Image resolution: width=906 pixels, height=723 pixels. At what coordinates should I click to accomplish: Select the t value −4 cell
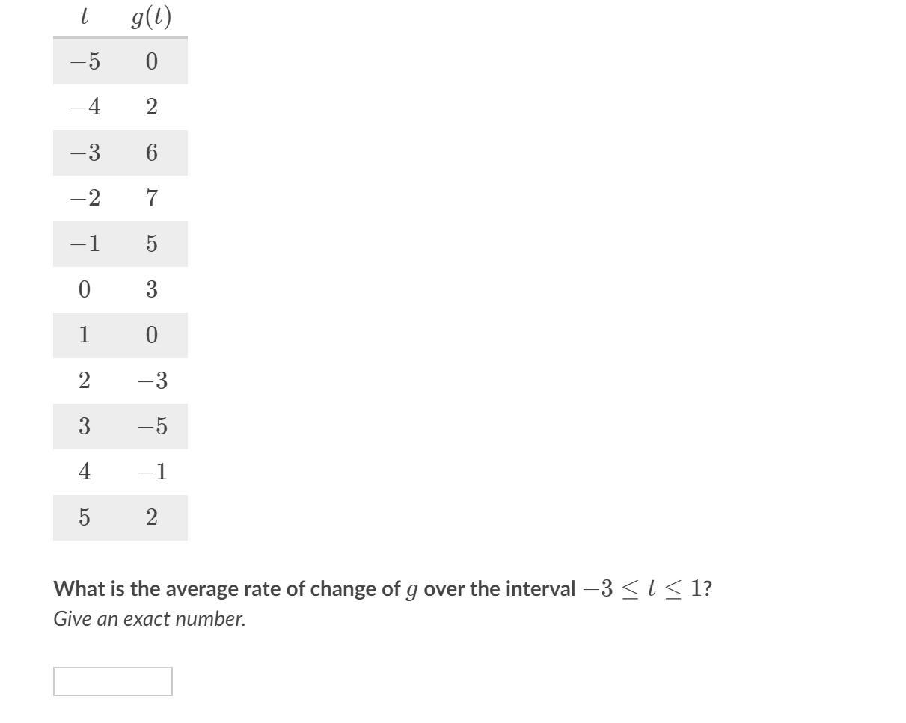tap(84, 107)
